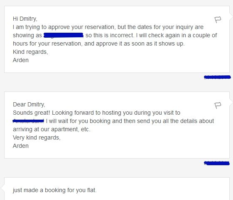The image size is (233, 200).
Task: Click the redacted timestamp under first message
Action: click(x=217, y=77)
